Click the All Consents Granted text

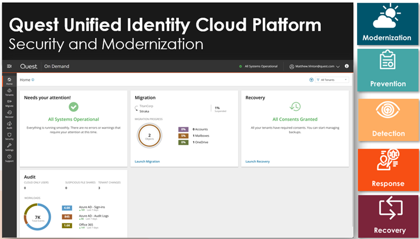tap(295, 120)
